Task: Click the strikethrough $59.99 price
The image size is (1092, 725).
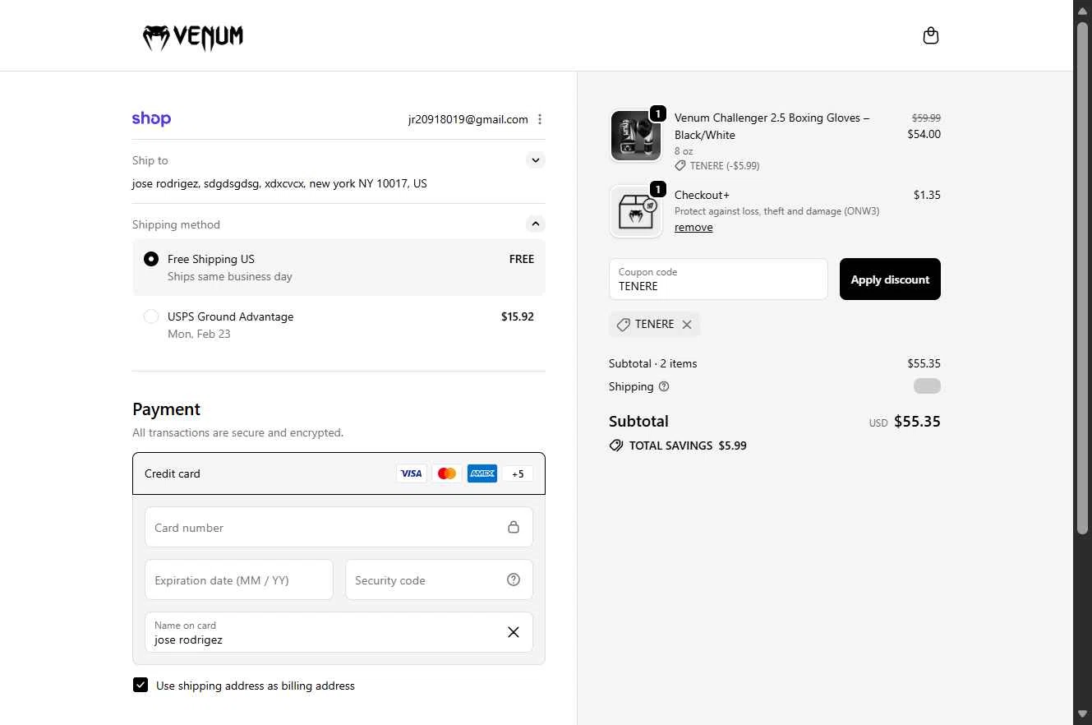Action: pos(926,118)
